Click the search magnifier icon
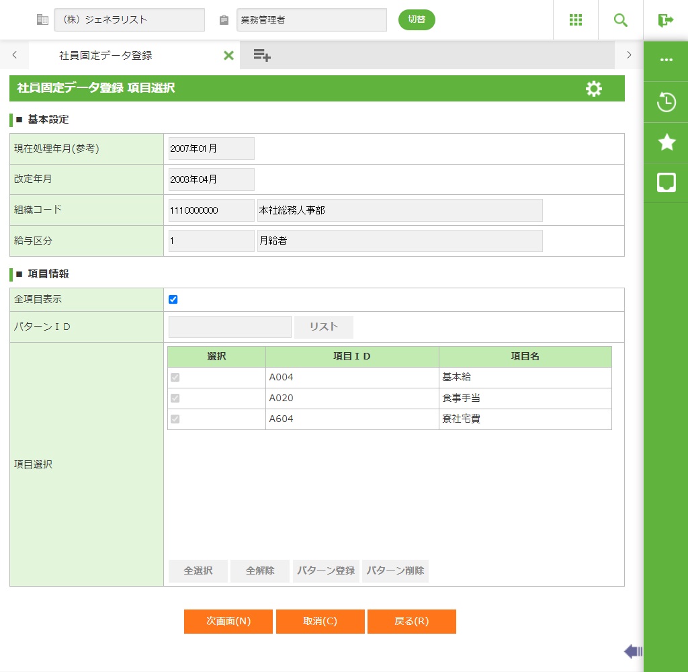Image resolution: width=688 pixels, height=672 pixels. [621, 20]
